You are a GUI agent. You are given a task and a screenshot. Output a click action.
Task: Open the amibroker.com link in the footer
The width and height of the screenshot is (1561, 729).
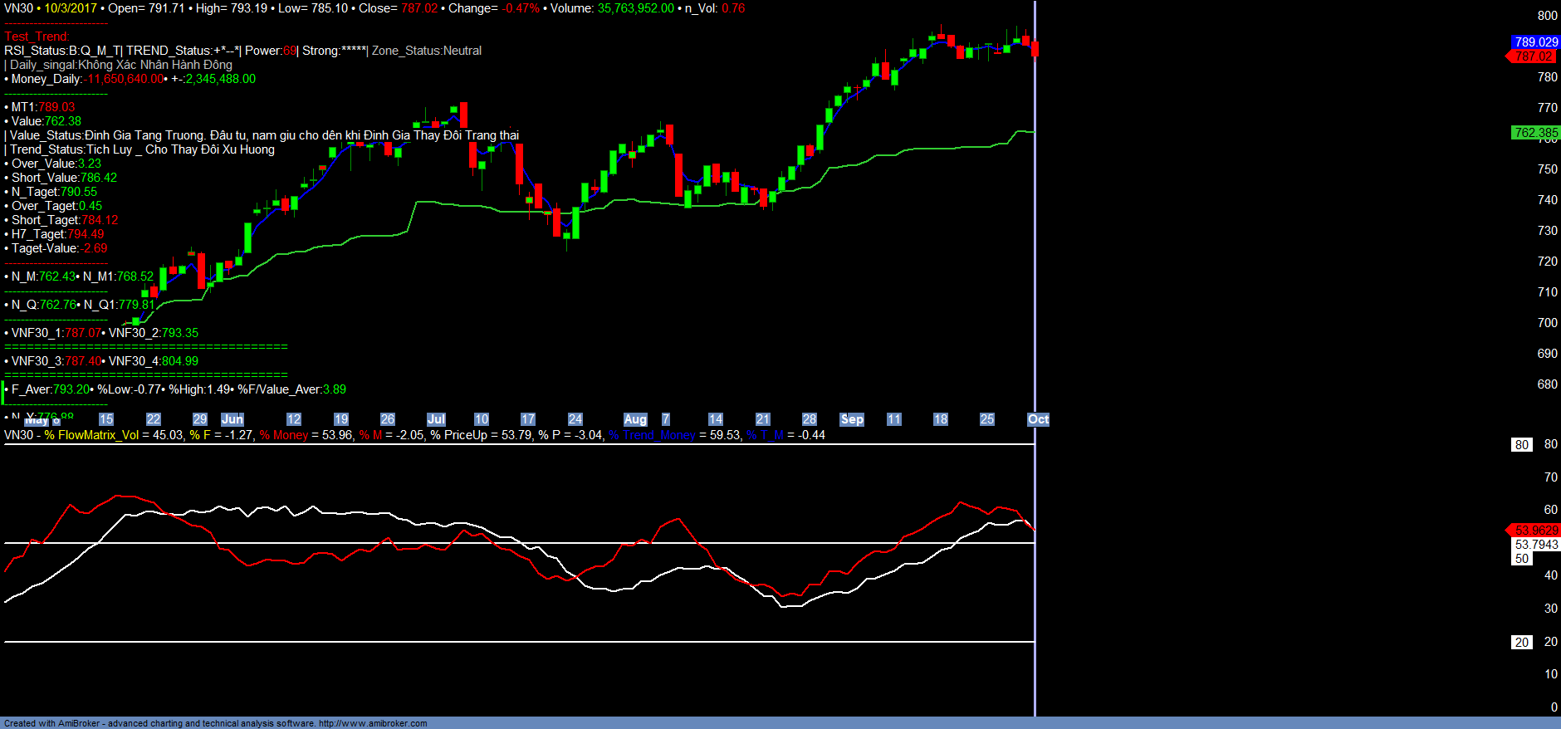click(x=372, y=723)
